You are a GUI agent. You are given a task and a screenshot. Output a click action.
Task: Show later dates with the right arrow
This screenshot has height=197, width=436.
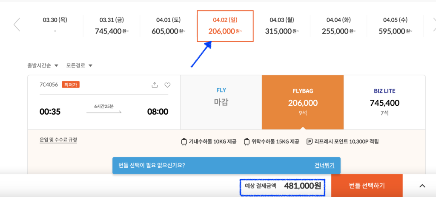pyautogui.click(x=434, y=25)
